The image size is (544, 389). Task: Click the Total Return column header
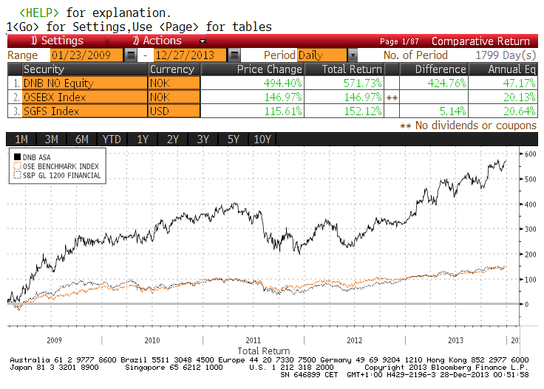344,69
